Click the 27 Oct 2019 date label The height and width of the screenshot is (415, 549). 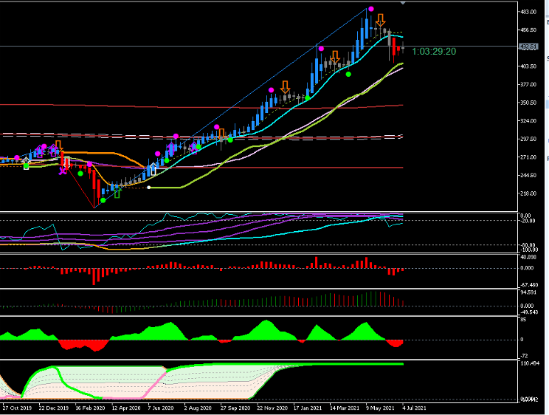(16, 407)
